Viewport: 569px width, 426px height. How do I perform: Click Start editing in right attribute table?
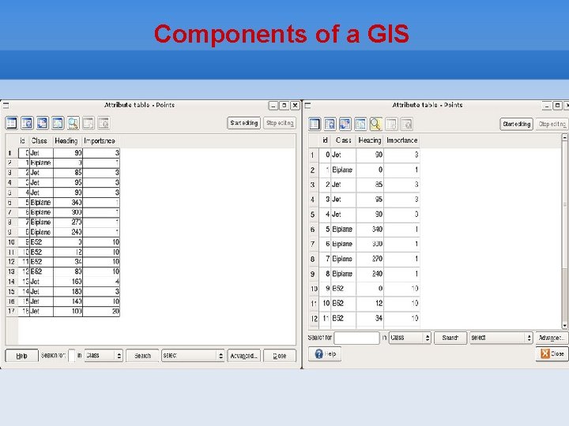pos(516,124)
